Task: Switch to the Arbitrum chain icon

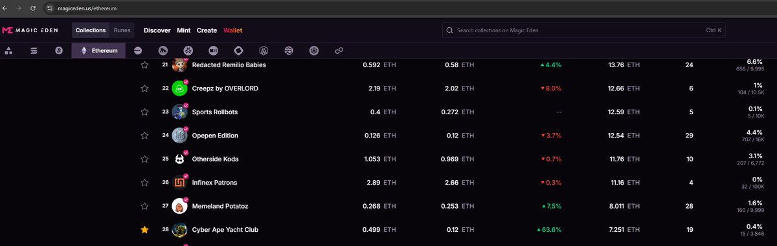Action: [x=264, y=50]
